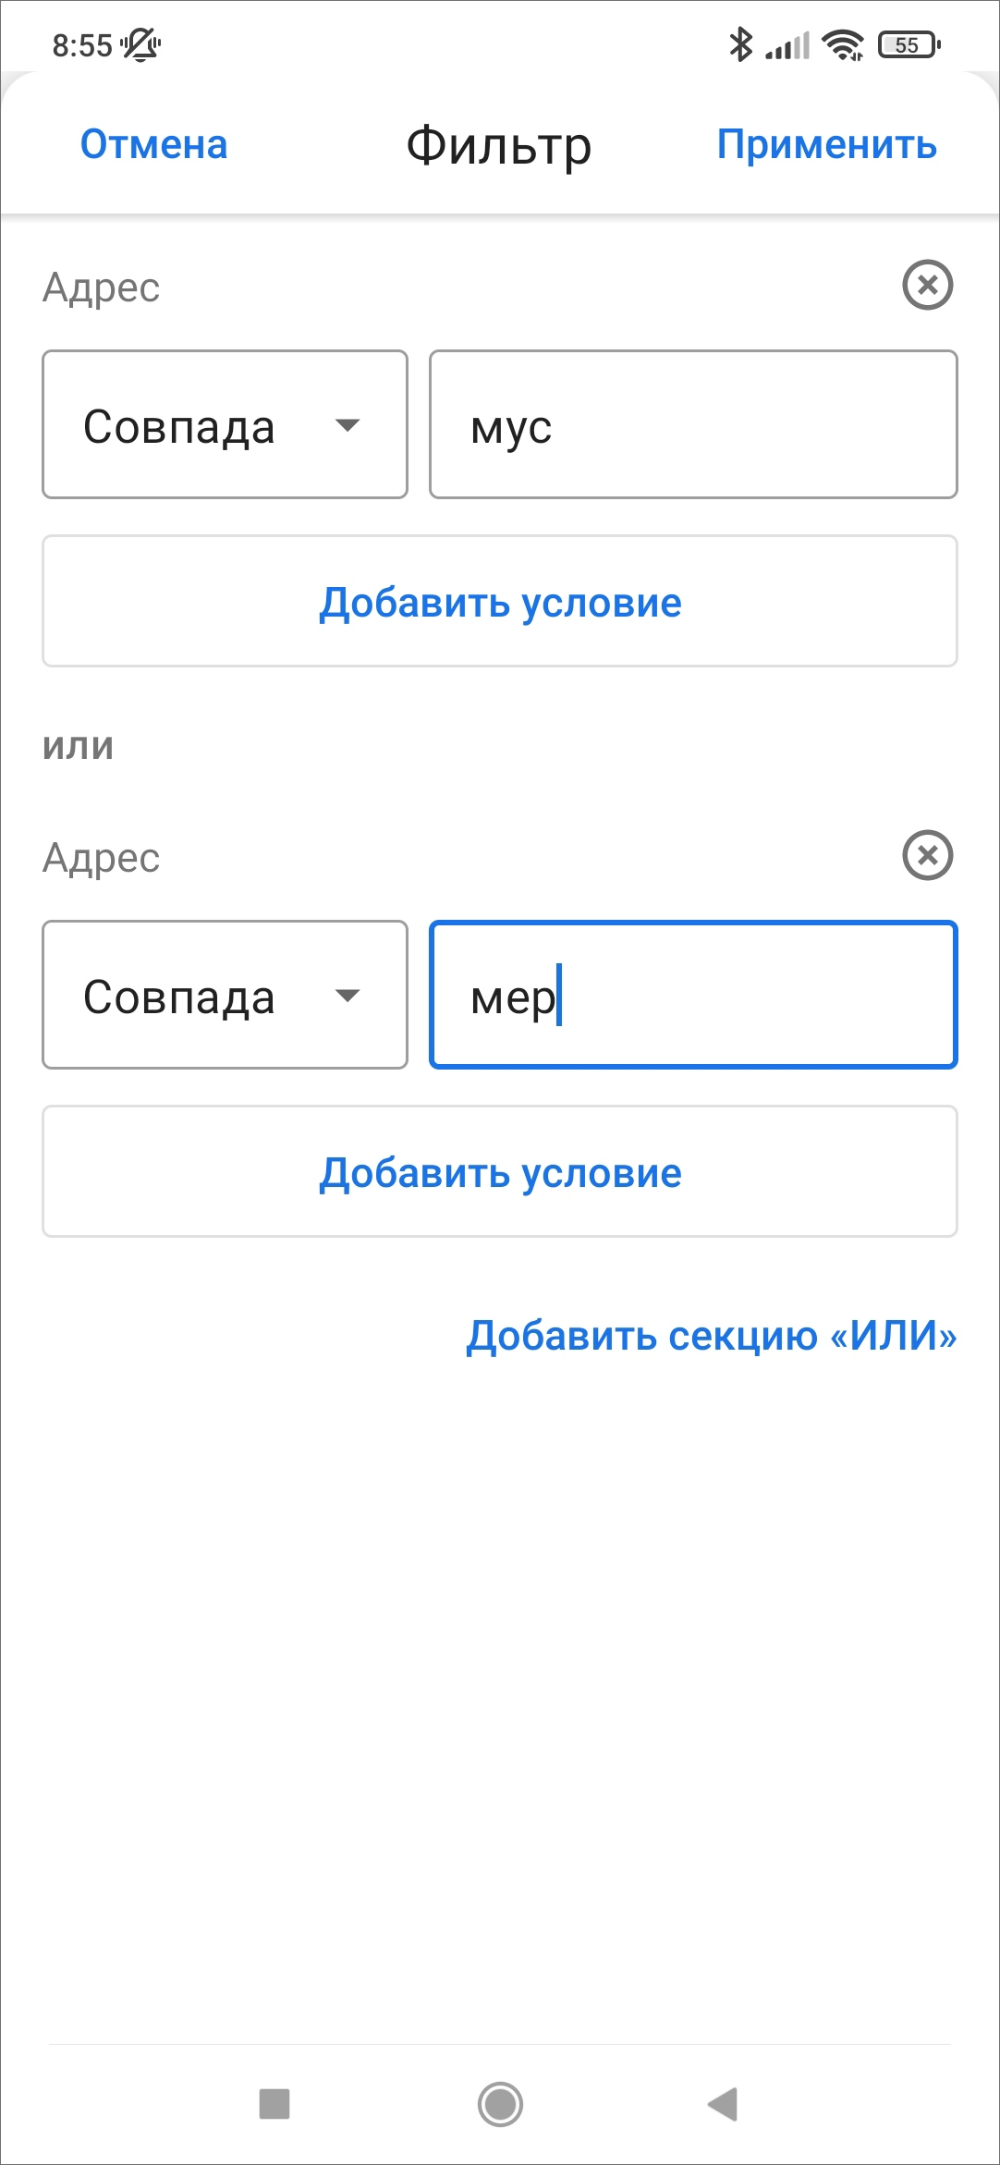Add a new «ИЛИ» section
The image size is (1000, 2165).
point(711,1335)
